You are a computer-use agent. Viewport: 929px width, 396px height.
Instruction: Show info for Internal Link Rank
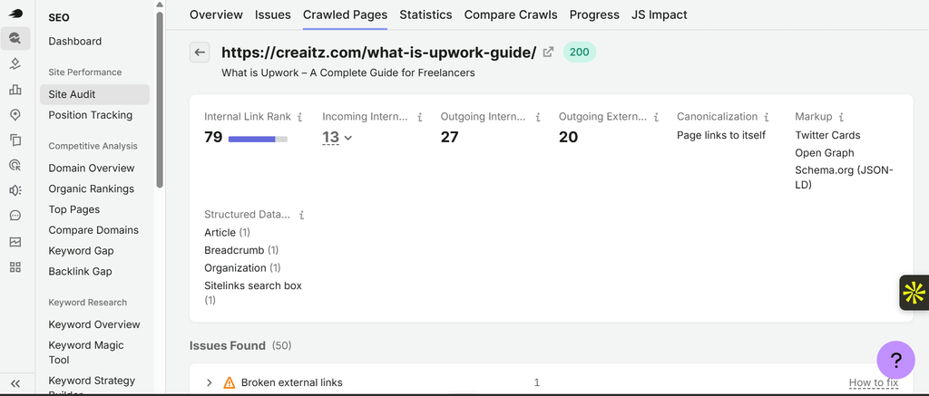coord(299,117)
